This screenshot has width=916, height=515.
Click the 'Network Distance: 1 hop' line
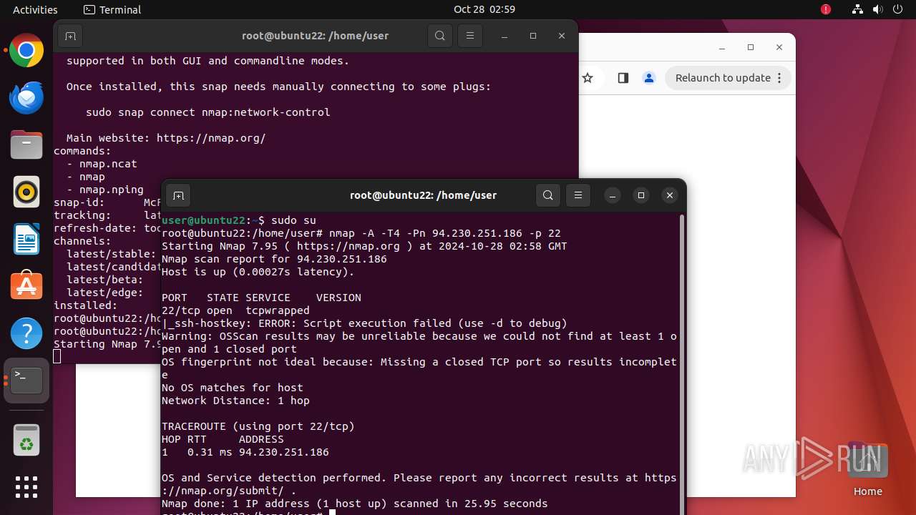coord(235,401)
